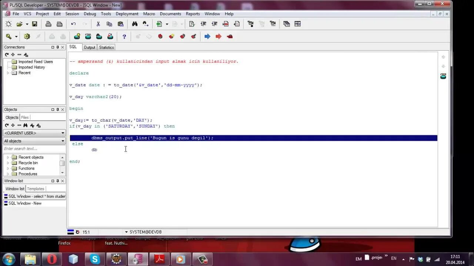
Task: Open the dropdown beside the logon key
Action: (x=16, y=37)
